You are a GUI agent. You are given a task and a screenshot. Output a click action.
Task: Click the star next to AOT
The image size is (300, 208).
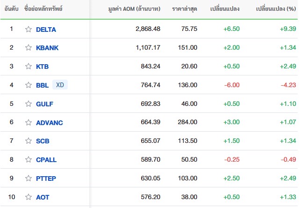(29, 197)
